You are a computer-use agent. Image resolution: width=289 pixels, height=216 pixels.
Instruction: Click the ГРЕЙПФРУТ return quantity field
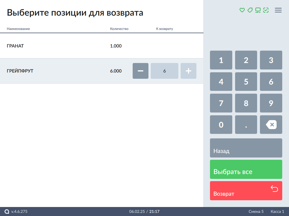(x=165, y=71)
